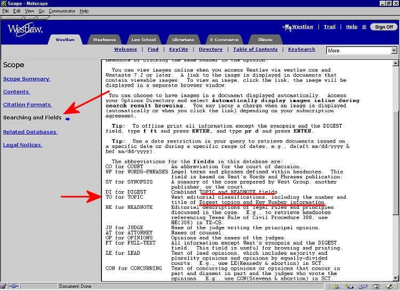Screen dimensions: 400x291
Task: Open the Mailbox icon in component bar
Action: coord(349,287)
